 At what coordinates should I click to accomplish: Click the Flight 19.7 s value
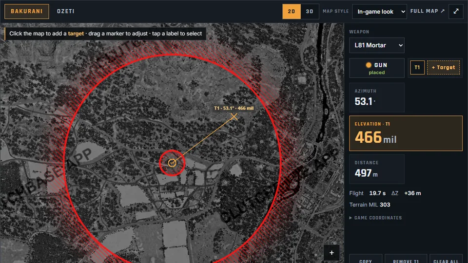click(377, 193)
